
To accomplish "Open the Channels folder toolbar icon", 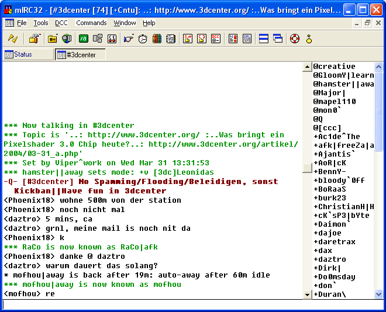I will [x=53, y=39].
